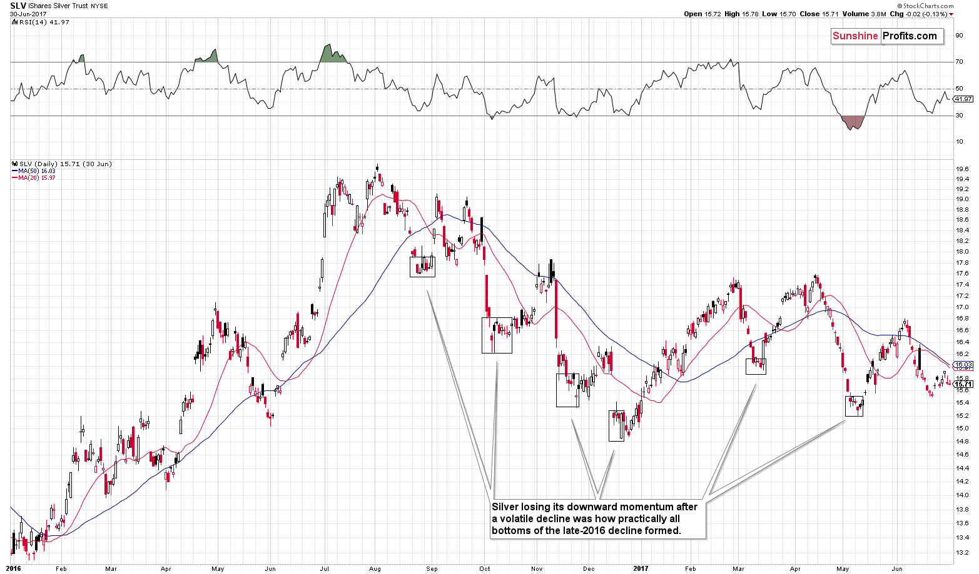Click the copyright symbol before StockCharts.com
The height and width of the screenshot is (574, 979).
(898, 6)
